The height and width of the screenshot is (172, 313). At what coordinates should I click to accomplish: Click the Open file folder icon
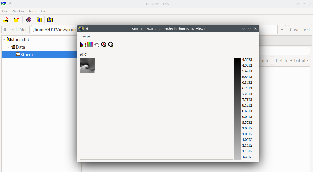tap(6, 20)
